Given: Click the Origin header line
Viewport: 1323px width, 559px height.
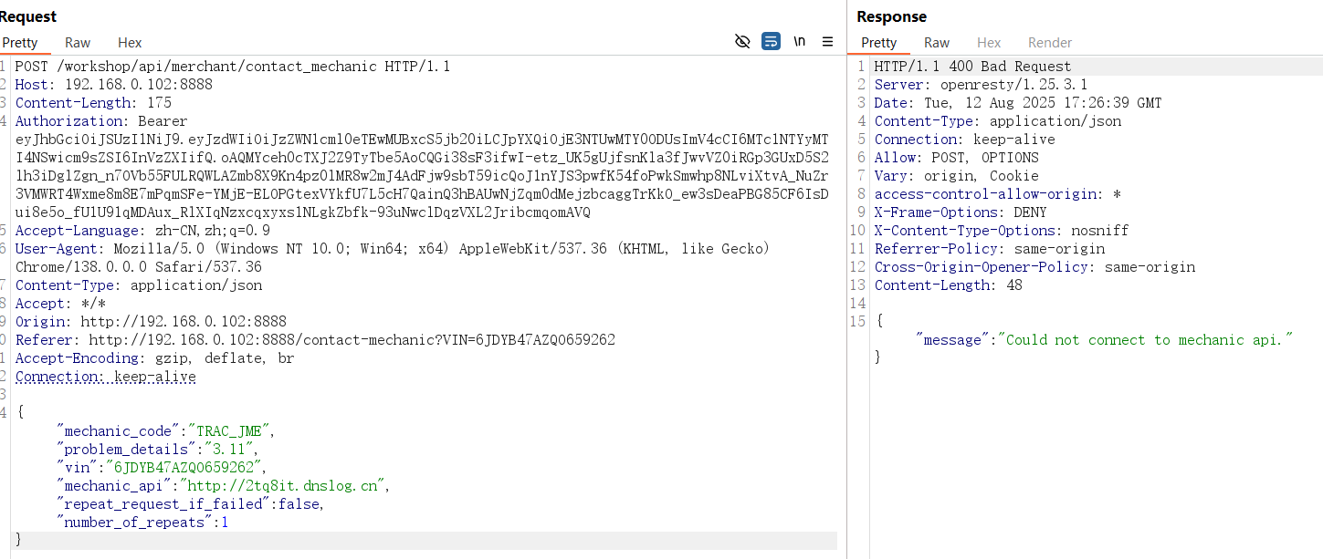Looking at the screenshot, I should (x=151, y=322).
